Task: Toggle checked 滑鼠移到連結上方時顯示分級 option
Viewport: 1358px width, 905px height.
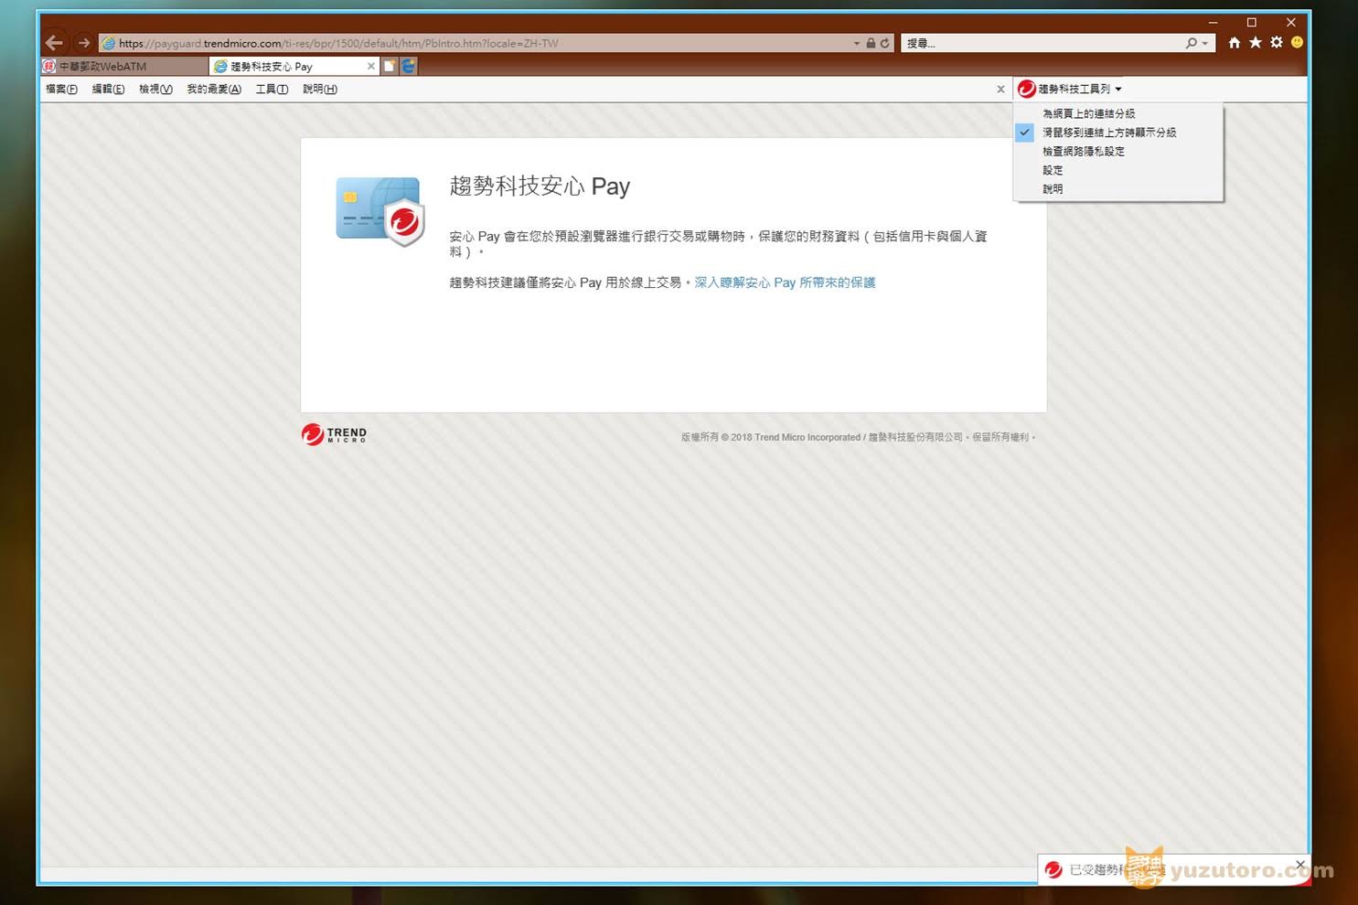Action: pos(1117,133)
